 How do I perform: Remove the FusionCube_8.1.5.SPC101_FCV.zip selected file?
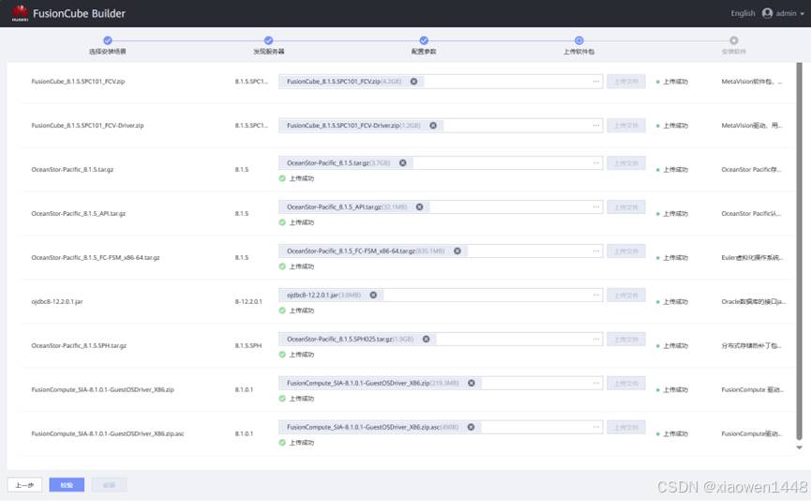click(x=413, y=82)
